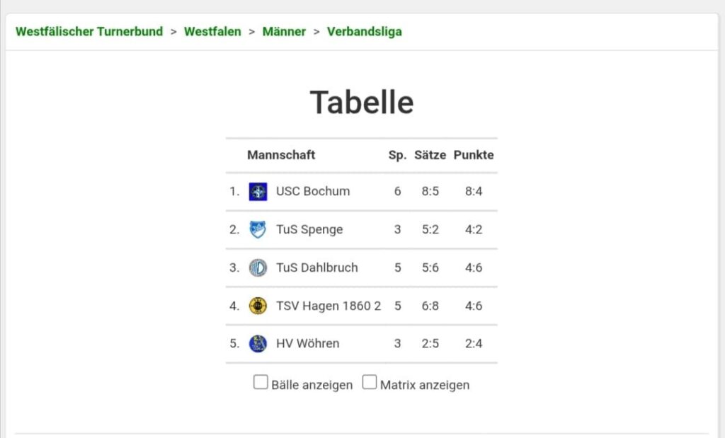This screenshot has width=725, height=438.
Task: Click the TuS Dahlbruch club logo
Action: [x=258, y=268]
